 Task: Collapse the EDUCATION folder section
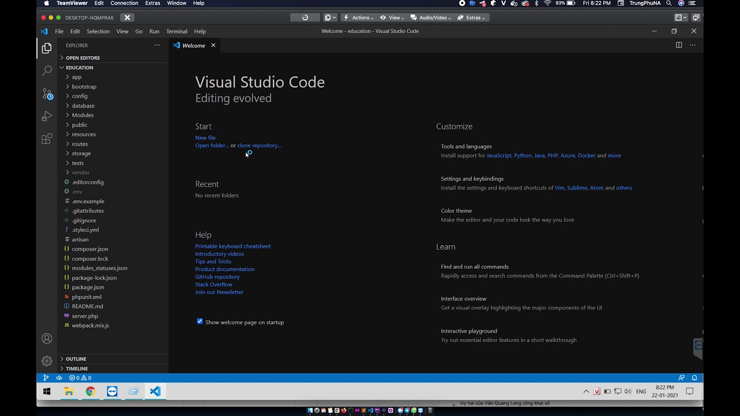pyautogui.click(x=79, y=68)
